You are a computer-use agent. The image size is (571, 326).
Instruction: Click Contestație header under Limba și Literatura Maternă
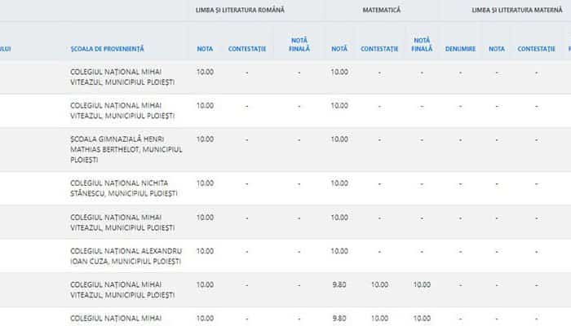[x=537, y=49]
